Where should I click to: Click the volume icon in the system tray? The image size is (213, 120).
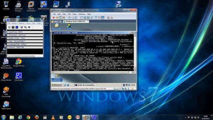click(x=198, y=117)
